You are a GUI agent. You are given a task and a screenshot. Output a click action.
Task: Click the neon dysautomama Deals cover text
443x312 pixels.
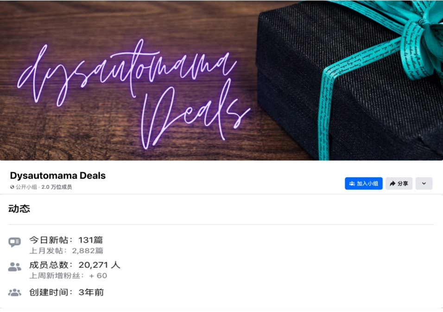coord(133,93)
